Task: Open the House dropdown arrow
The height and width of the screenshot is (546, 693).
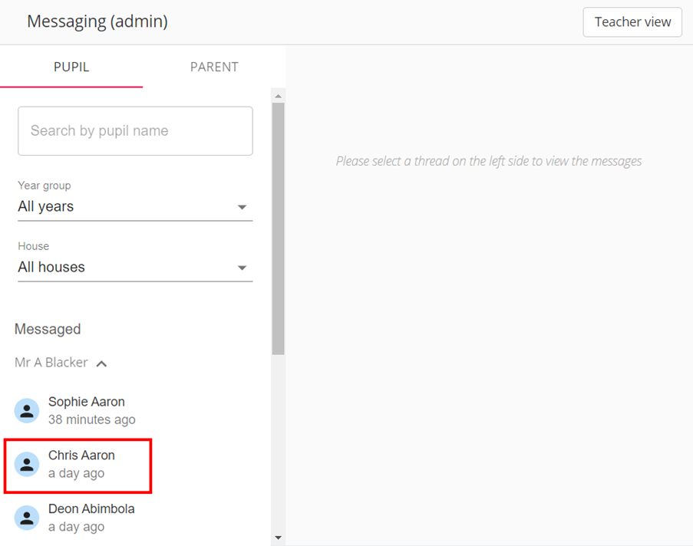Action: click(243, 268)
